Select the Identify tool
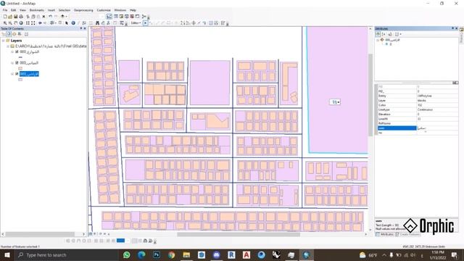 point(73,23)
